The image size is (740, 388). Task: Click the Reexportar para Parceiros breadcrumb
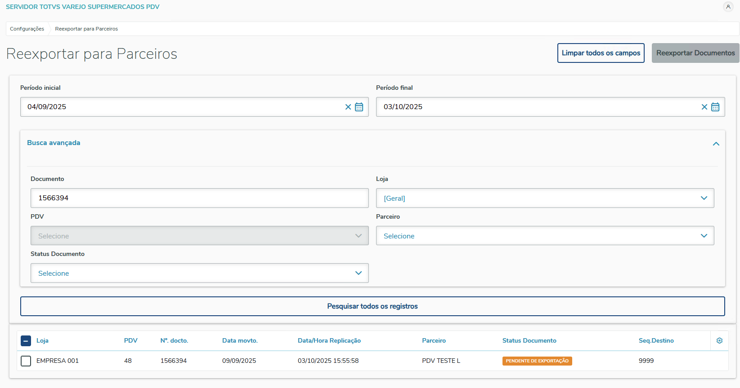(86, 29)
